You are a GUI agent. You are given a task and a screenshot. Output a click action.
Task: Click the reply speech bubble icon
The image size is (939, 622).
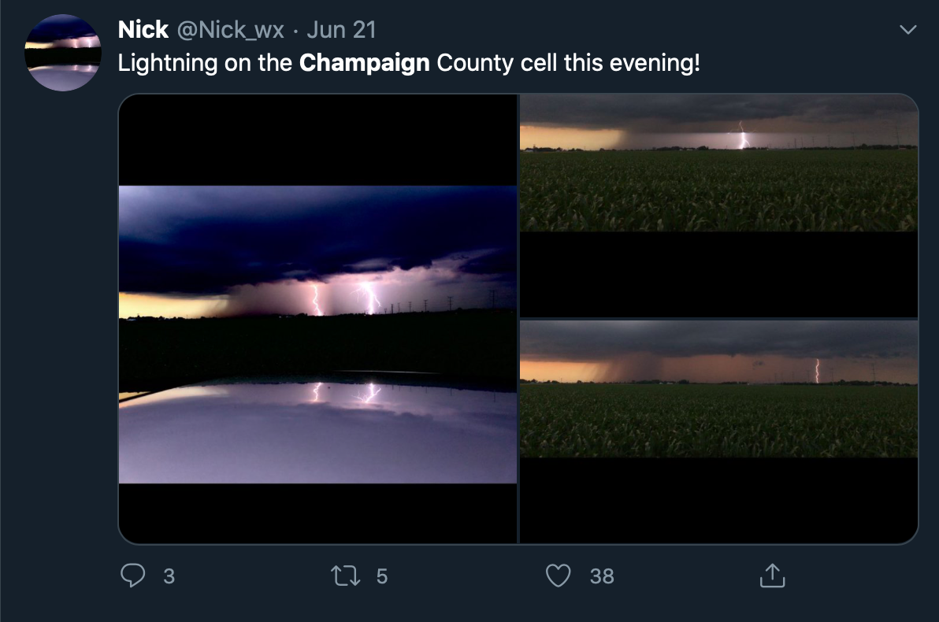coord(132,576)
